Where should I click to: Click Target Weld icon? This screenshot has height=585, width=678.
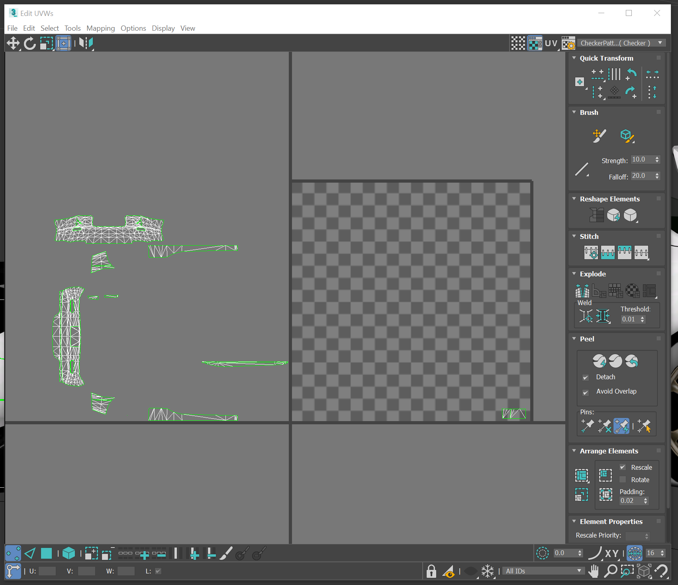click(x=586, y=316)
